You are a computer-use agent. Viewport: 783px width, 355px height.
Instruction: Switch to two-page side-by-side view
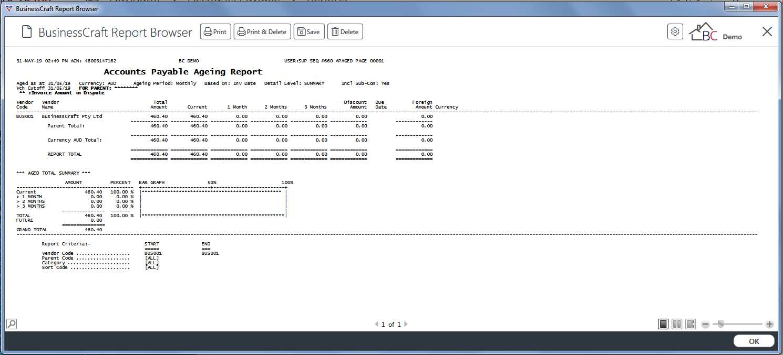click(677, 324)
